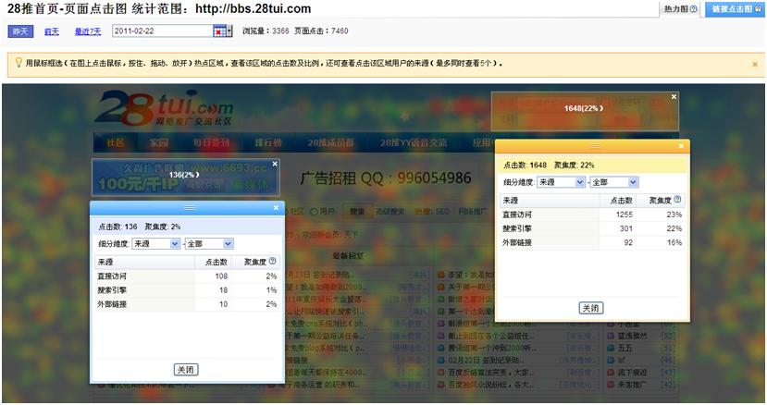Remove the 1648(22%) selected hot region

click(674, 97)
